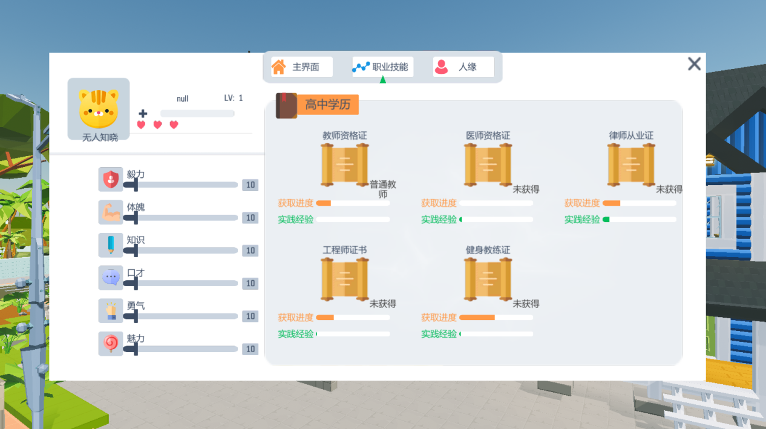The width and height of the screenshot is (766, 429).
Task: Switch to the 人缘 tab
Action: (463, 67)
